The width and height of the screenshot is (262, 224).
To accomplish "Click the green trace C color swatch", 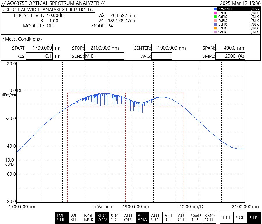I will pos(215,17).
